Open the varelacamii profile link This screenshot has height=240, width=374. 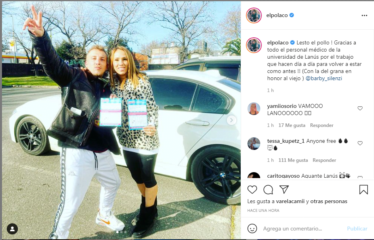click(x=290, y=202)
